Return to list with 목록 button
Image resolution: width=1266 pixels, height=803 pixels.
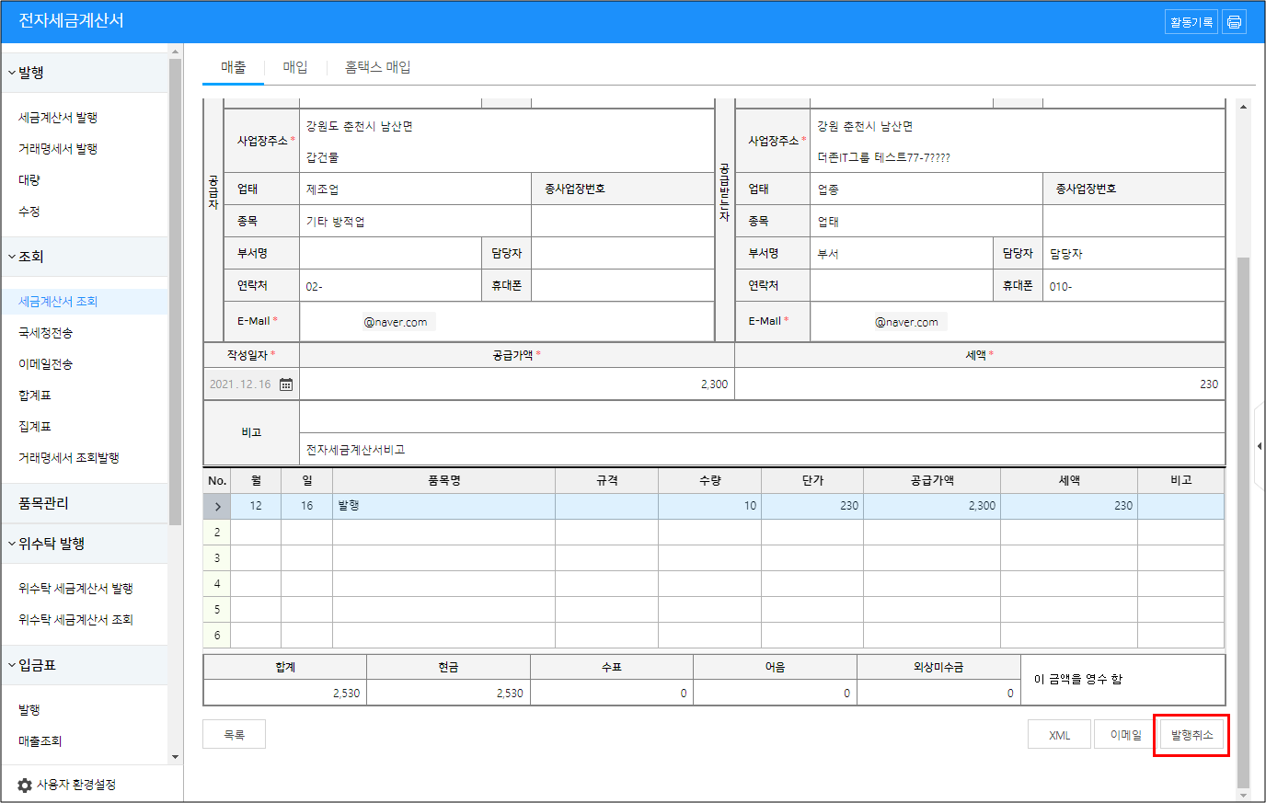click(234, 735)
